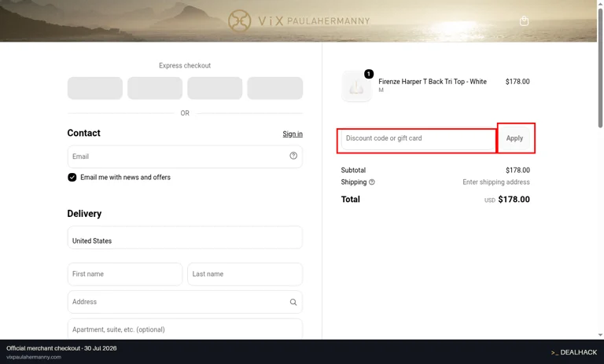The image size is (604, 364).
Task: Click the Subtotal label
Action: point(353,171)
